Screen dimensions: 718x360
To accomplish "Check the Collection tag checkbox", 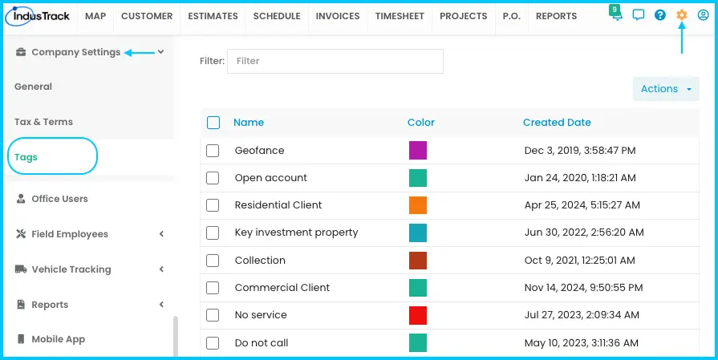I will tap(213, 261).
